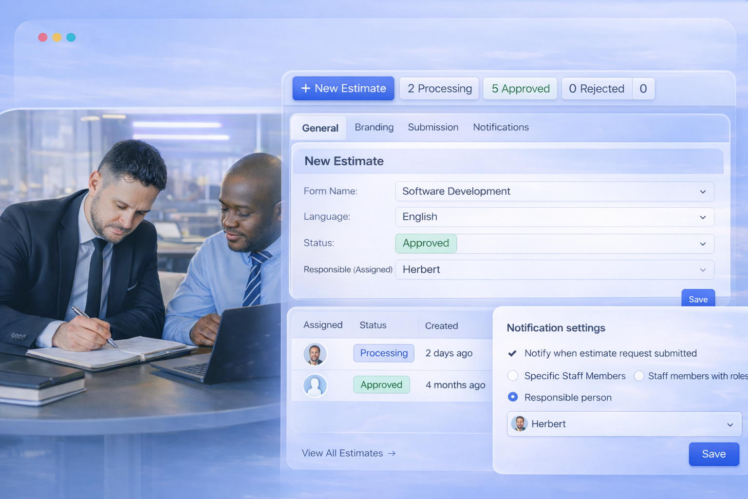Click the Created column header

(x=441, y=326)
